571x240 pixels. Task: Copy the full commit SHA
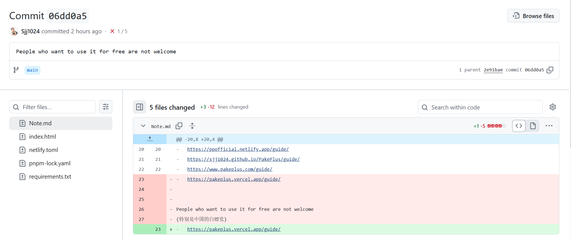pyautogui.click(x=550, y=70)
